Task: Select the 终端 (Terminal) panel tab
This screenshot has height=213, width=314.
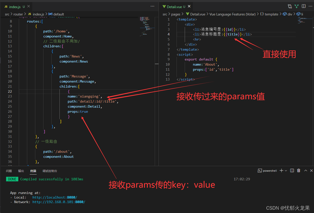Action: (x=33, y=171)
